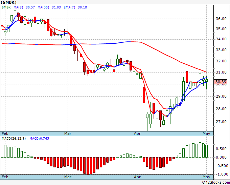Open the 12Stocks.com copyright link

[x=216, y=183]
